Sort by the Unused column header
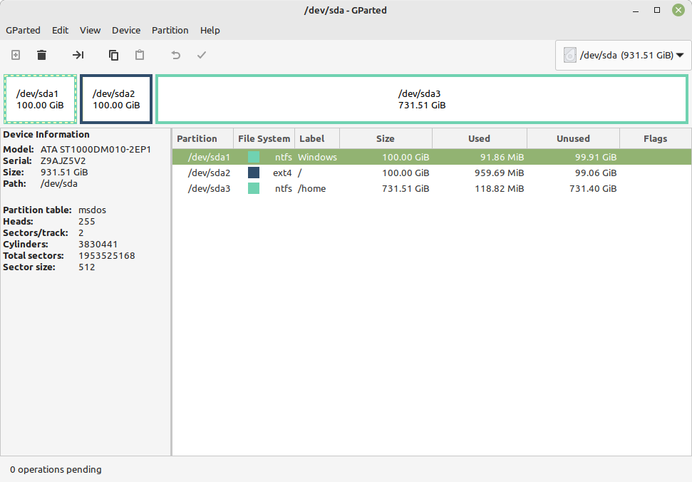The width and height of the screenshot is (692, 482). [x=573, y=138]
